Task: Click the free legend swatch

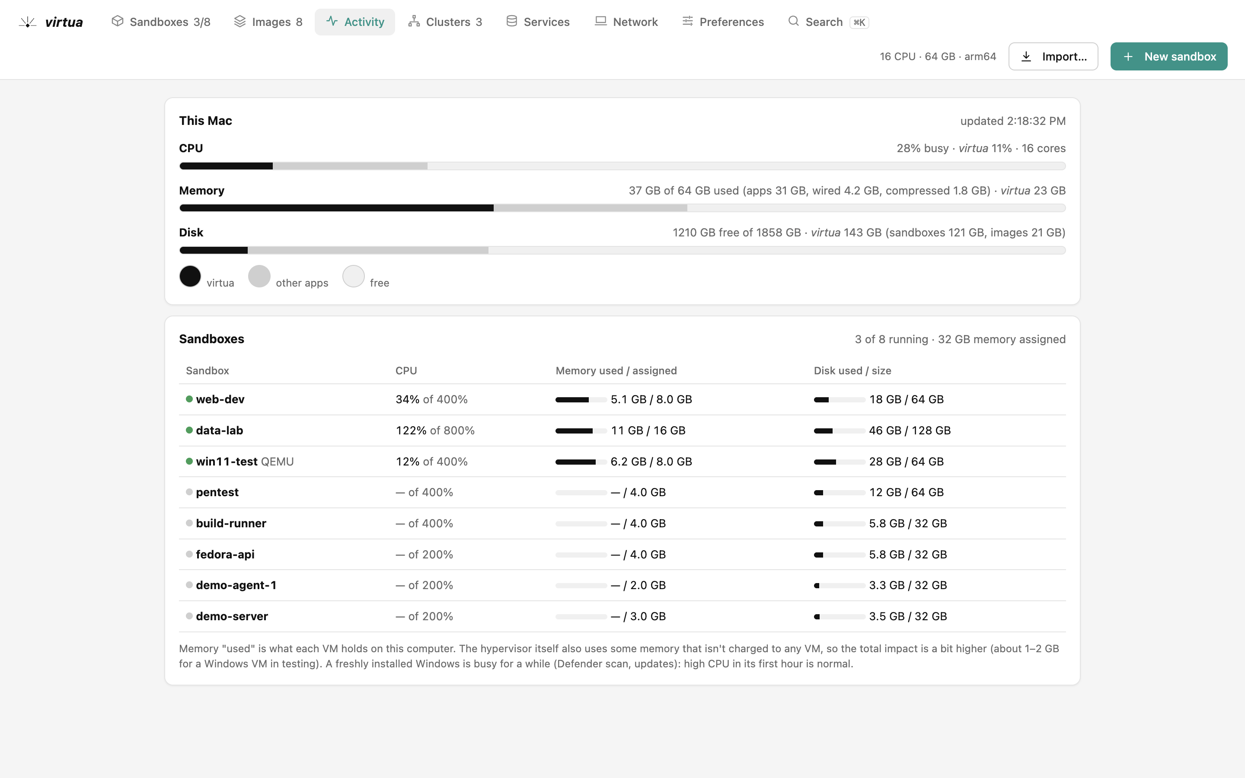Action: pyautogui.click(x=354, y=276)
